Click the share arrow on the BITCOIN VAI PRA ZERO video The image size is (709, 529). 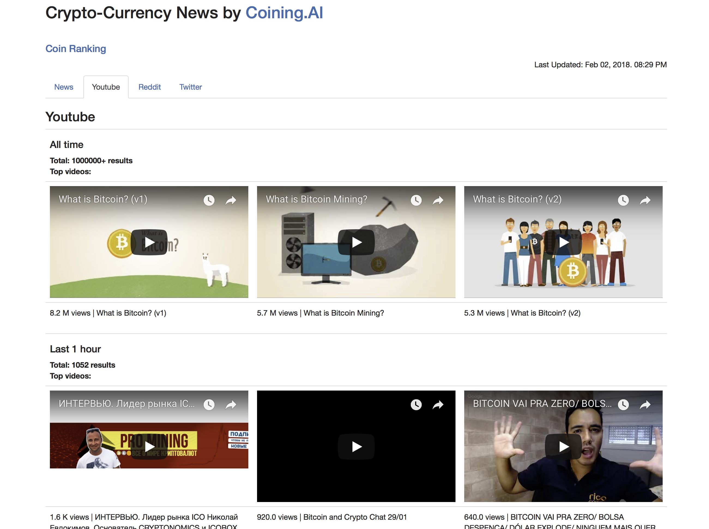click(645, 404)
